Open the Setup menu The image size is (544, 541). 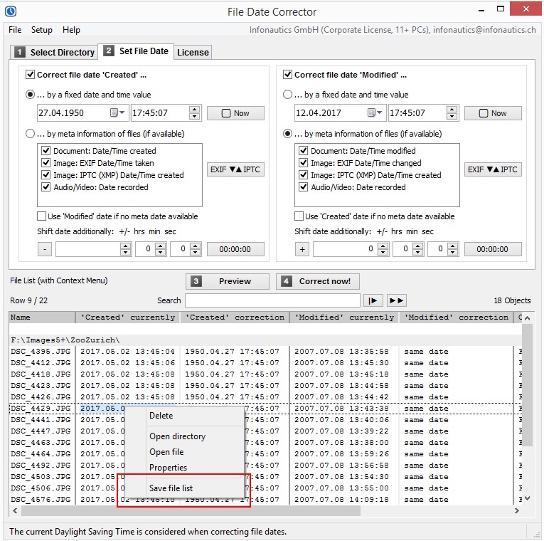point(42,30)
